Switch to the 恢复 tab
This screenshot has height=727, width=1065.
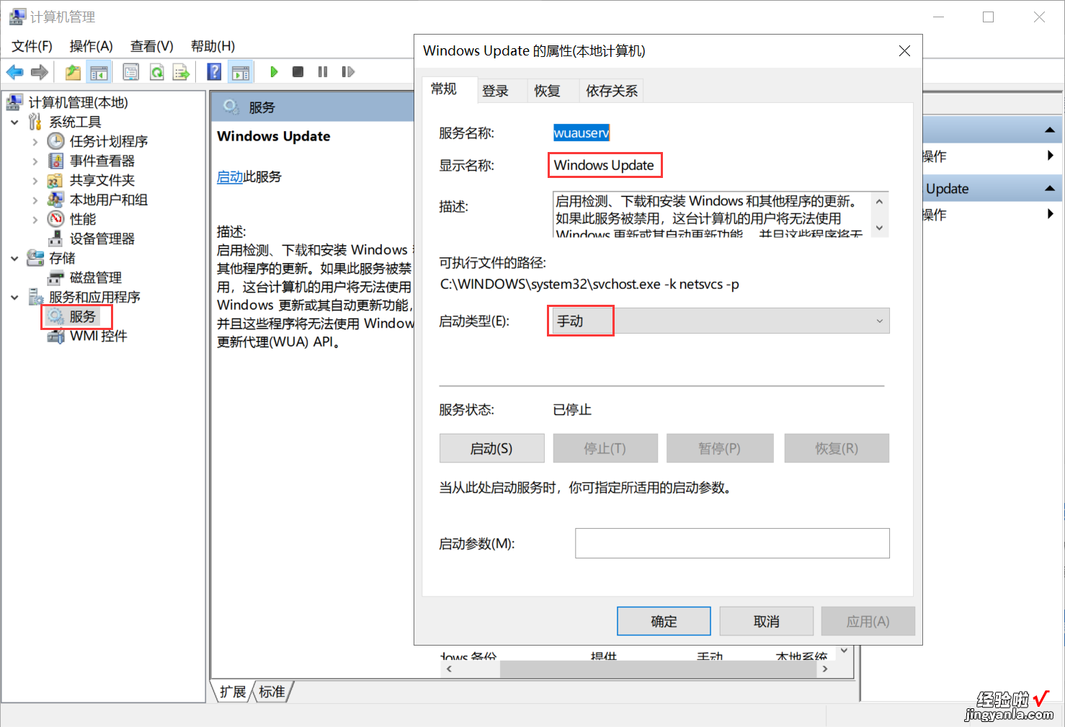click(548, 91)
